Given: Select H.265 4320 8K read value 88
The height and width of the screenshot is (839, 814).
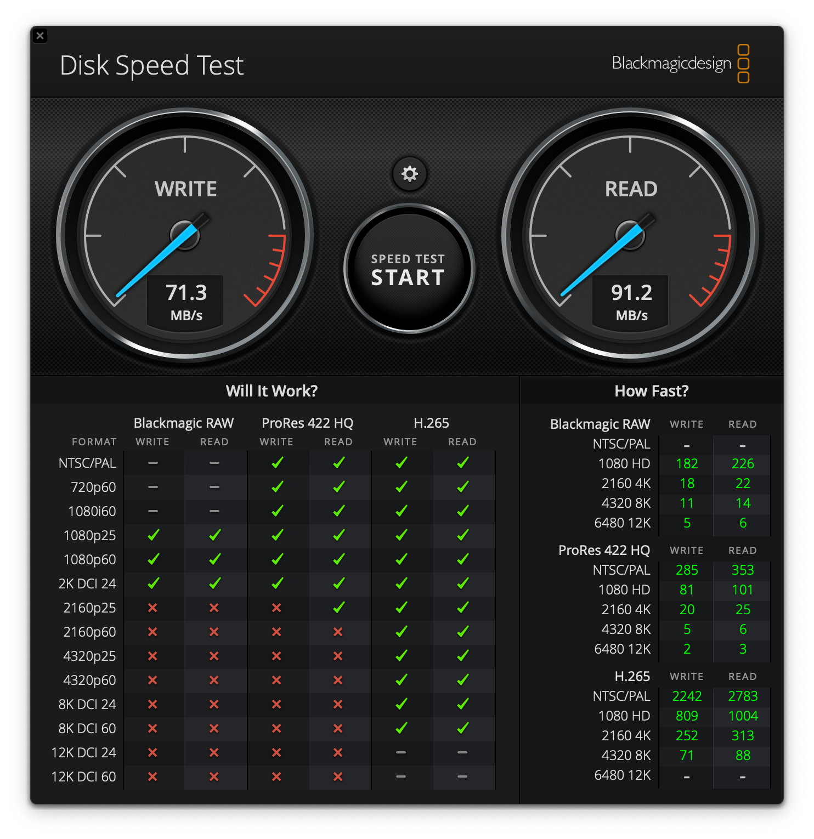Looking at the screenshot, I should pos(743,756).
